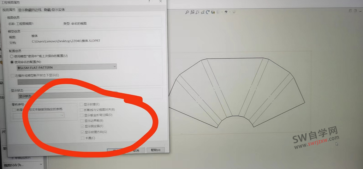The width and height of the screenshot is (363, 169).
Task: Toggle the 显示纹理方向(G) checkbox
Action: click(82, 132)
